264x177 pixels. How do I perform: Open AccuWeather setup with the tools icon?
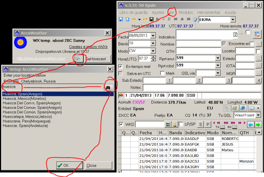(x=79, y=59)
